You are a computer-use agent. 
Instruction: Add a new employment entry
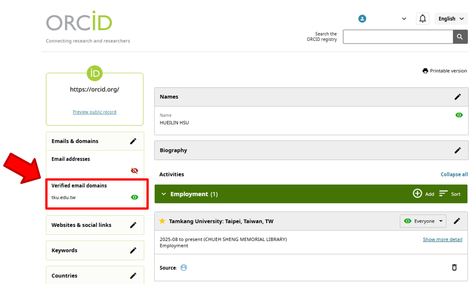tap(429, 194)
